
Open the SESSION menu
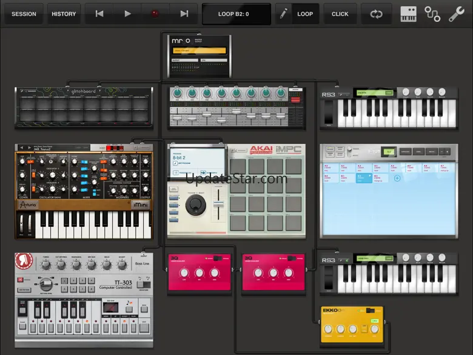point(24,14)
